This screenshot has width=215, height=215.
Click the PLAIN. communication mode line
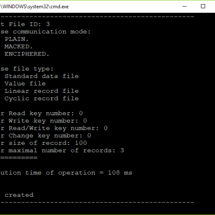pyautogui.click(x=16, y=39)
